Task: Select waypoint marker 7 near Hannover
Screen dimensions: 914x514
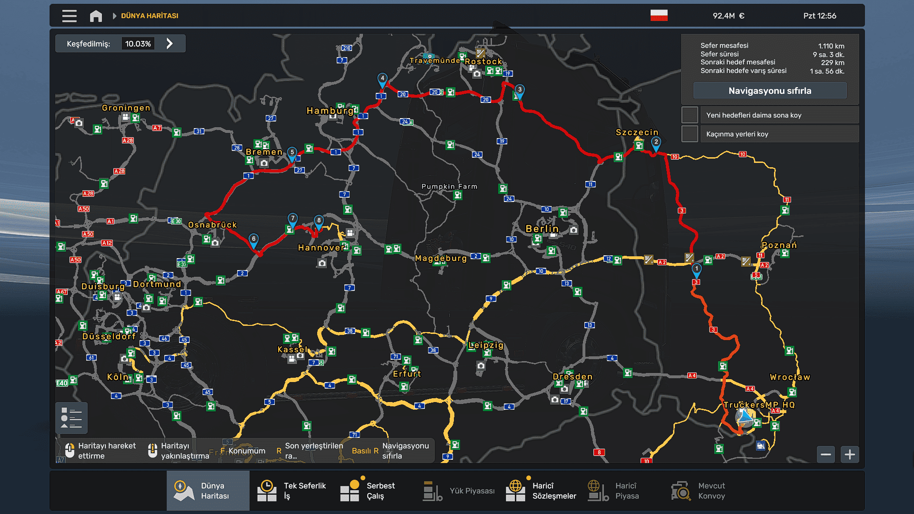Action: point(292,220)
